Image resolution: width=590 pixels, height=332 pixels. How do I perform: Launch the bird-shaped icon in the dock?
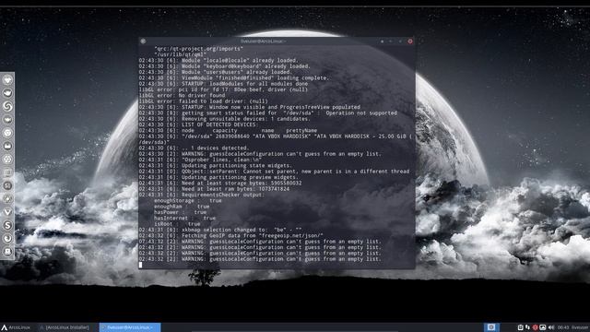point(7,93)
